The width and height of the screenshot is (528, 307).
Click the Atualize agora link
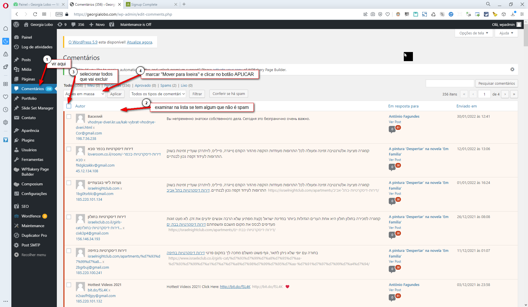pos(140,42)
